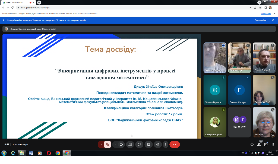Open the chat with everyone panel
The height and width of the screenshot is (164, 278).
266,145
